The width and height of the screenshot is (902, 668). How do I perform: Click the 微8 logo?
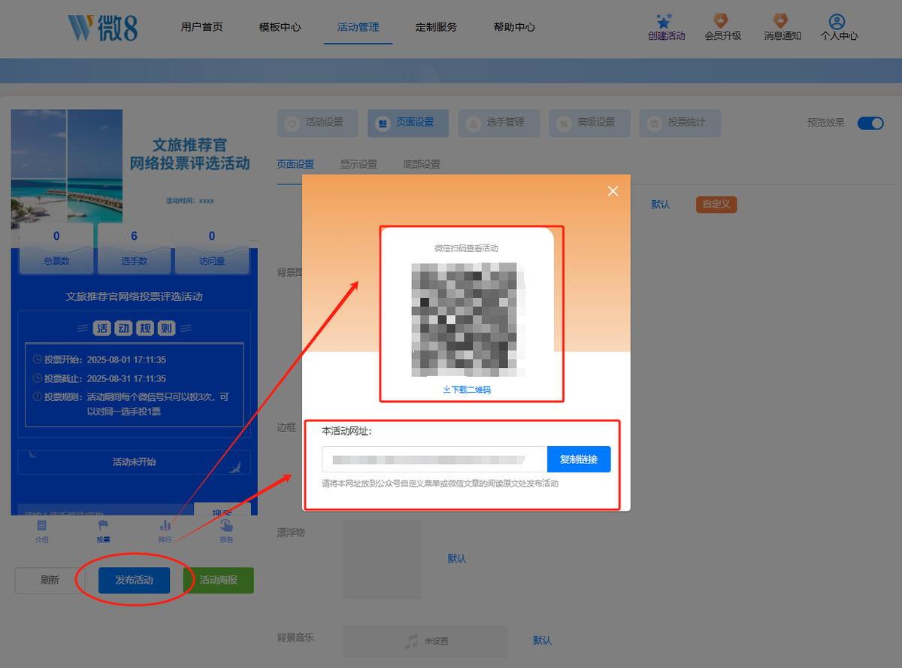click(103, 28)
